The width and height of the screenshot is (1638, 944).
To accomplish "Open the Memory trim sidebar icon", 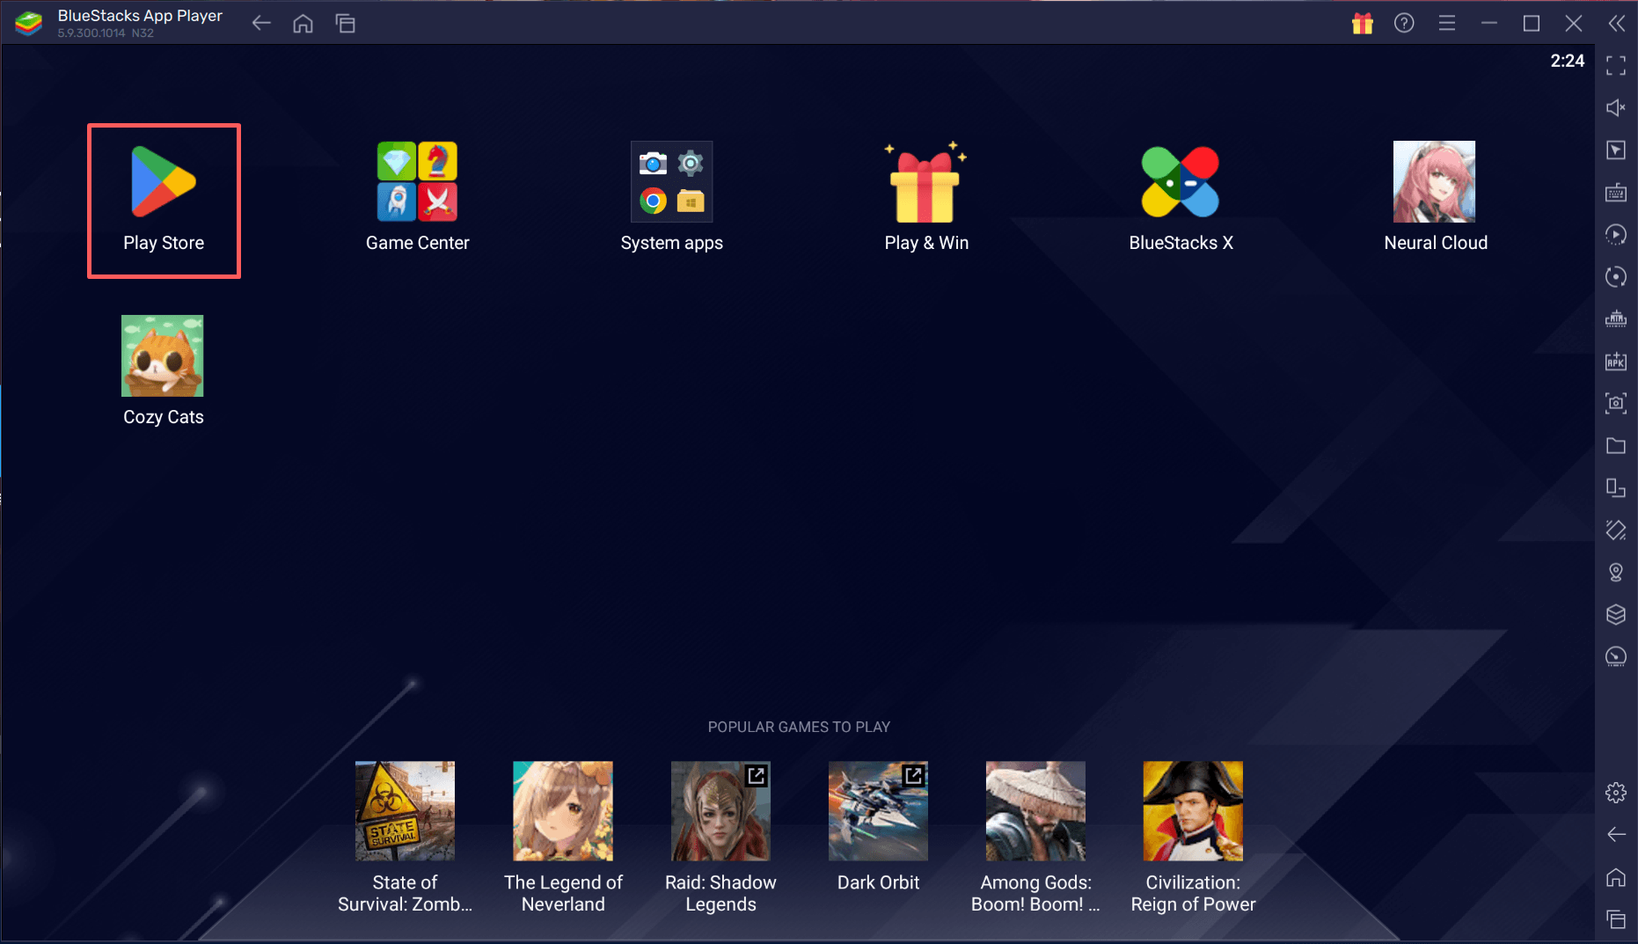I will click(1616, 318).
